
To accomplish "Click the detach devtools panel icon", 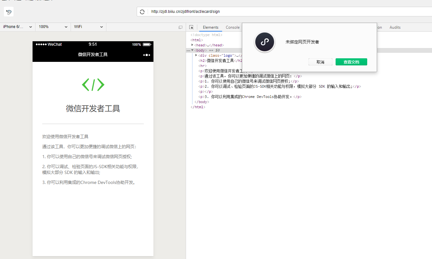I will pyautogui.click(x=181, y=27).
